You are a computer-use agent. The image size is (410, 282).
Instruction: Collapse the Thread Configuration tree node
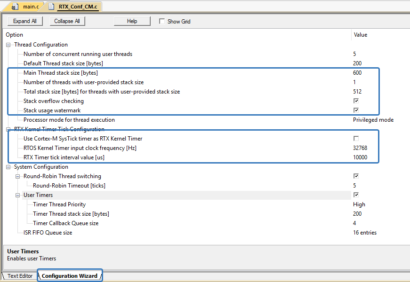(8, 45)
